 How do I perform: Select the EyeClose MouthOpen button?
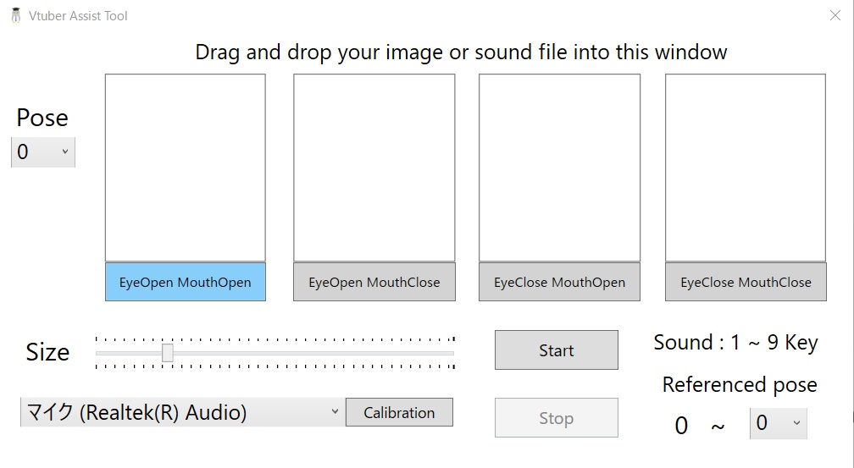(559, 282)
